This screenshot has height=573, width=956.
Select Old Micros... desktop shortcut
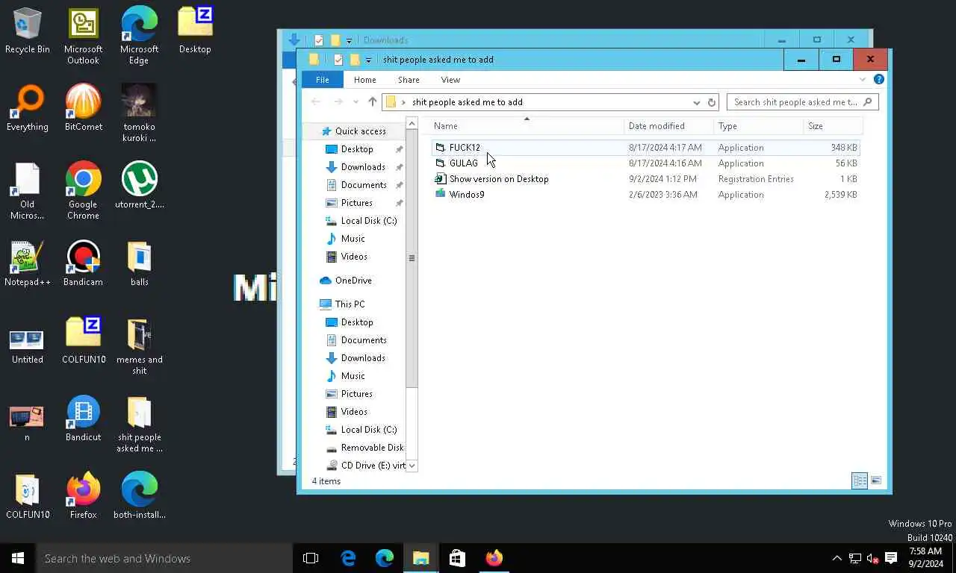[x=28, y=191]
